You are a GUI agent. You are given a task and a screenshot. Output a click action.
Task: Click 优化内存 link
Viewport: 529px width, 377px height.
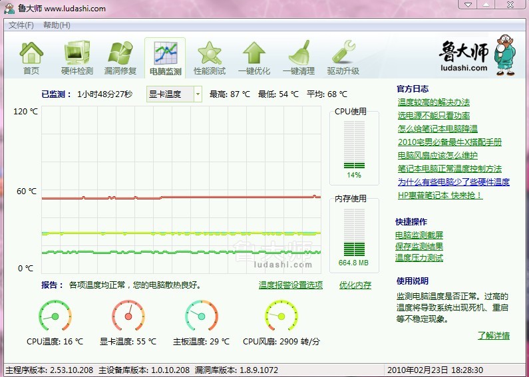tap(355, 285)
